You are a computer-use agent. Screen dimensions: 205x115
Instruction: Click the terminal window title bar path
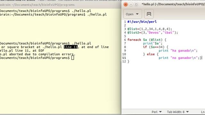(37, 5)
